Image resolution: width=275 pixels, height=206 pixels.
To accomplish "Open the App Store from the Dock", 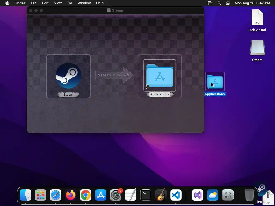I will point(101,195).
